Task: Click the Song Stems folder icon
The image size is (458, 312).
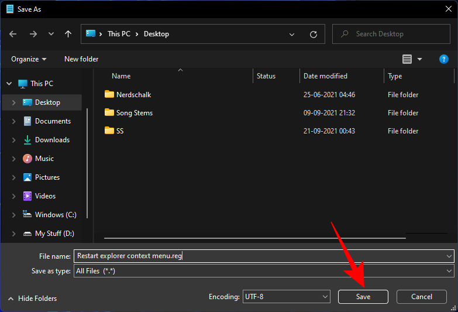Action: click(x=109, y=112)
